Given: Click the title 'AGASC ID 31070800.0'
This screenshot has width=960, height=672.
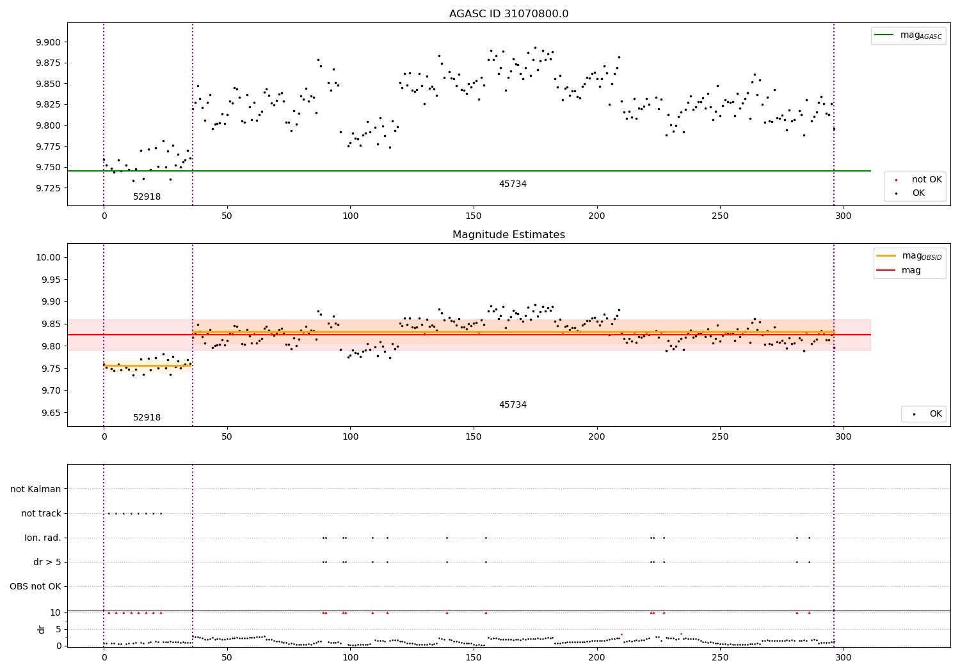Looking at the screenshot, I should point(509,14).
